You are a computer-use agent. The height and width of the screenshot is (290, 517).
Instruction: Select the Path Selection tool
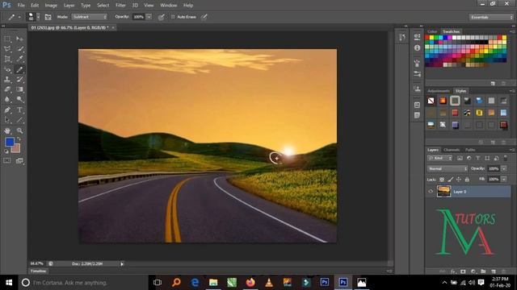(7, 120)
